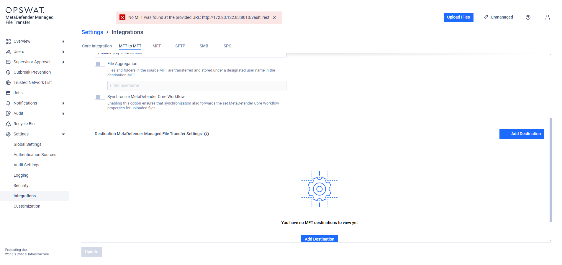Switch to the SFTP tab
Image resolution: width=562 pixels, height=265 pixels.
tap(180, 46)
